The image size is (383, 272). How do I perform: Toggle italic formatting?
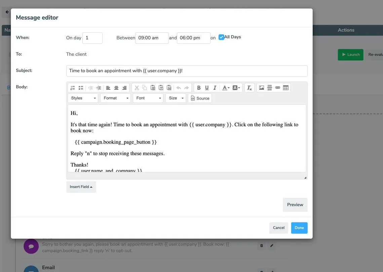tap(215, 87)
